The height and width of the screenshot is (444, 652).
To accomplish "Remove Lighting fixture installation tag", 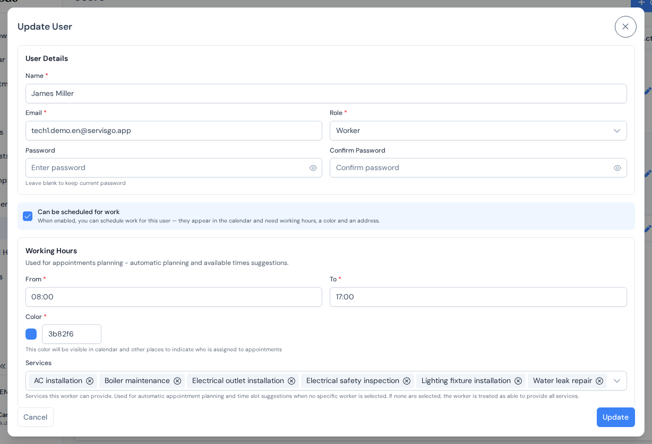I will (518, 381).
